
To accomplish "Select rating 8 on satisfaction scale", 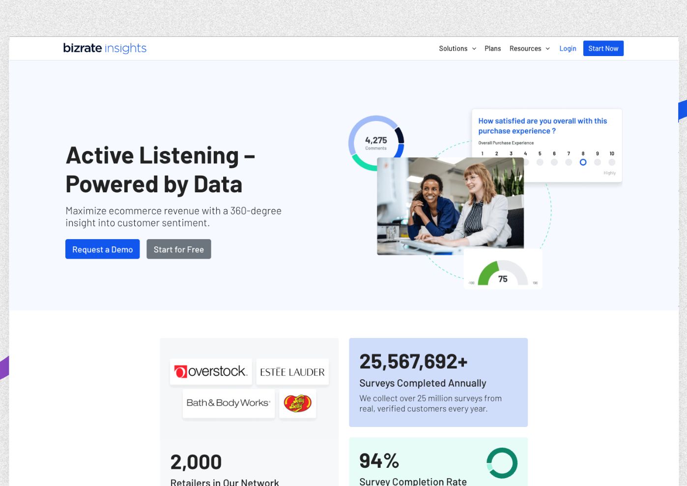I will pyautogui.click(x=583, y=162).
